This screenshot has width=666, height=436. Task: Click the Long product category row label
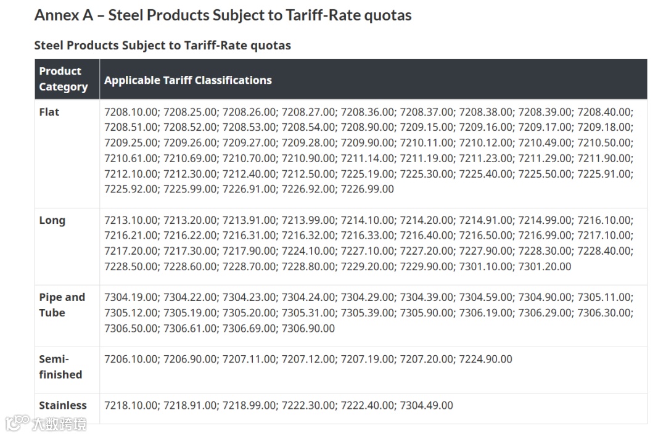[x=52, y=220]
